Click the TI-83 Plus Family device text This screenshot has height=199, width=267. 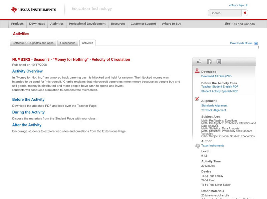(x=212, y=176)
